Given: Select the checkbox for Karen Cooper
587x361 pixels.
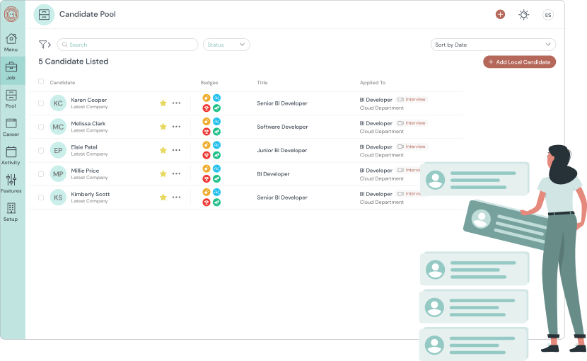Looking at the screenshot, I should pyautogui.click(x=41, y=103).
